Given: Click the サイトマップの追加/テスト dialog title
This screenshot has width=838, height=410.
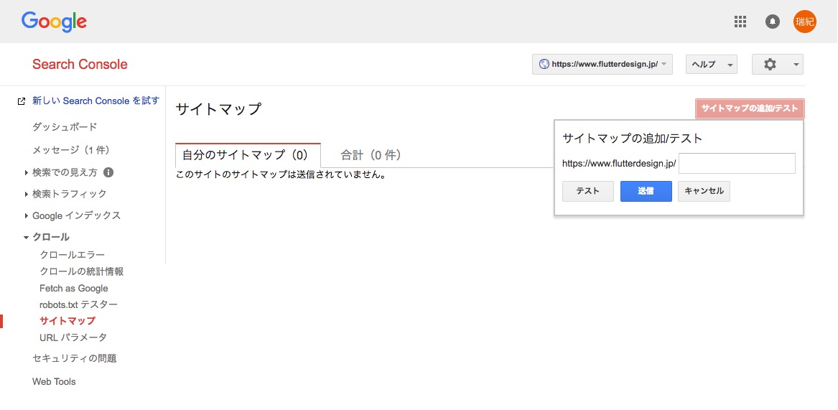Looking at the screenshot, I should (632, 139).
